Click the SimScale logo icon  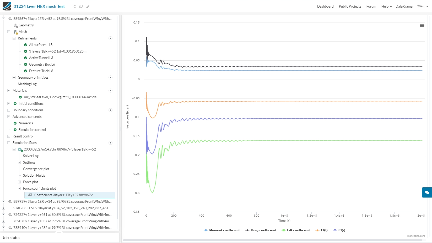pos(7,6)
